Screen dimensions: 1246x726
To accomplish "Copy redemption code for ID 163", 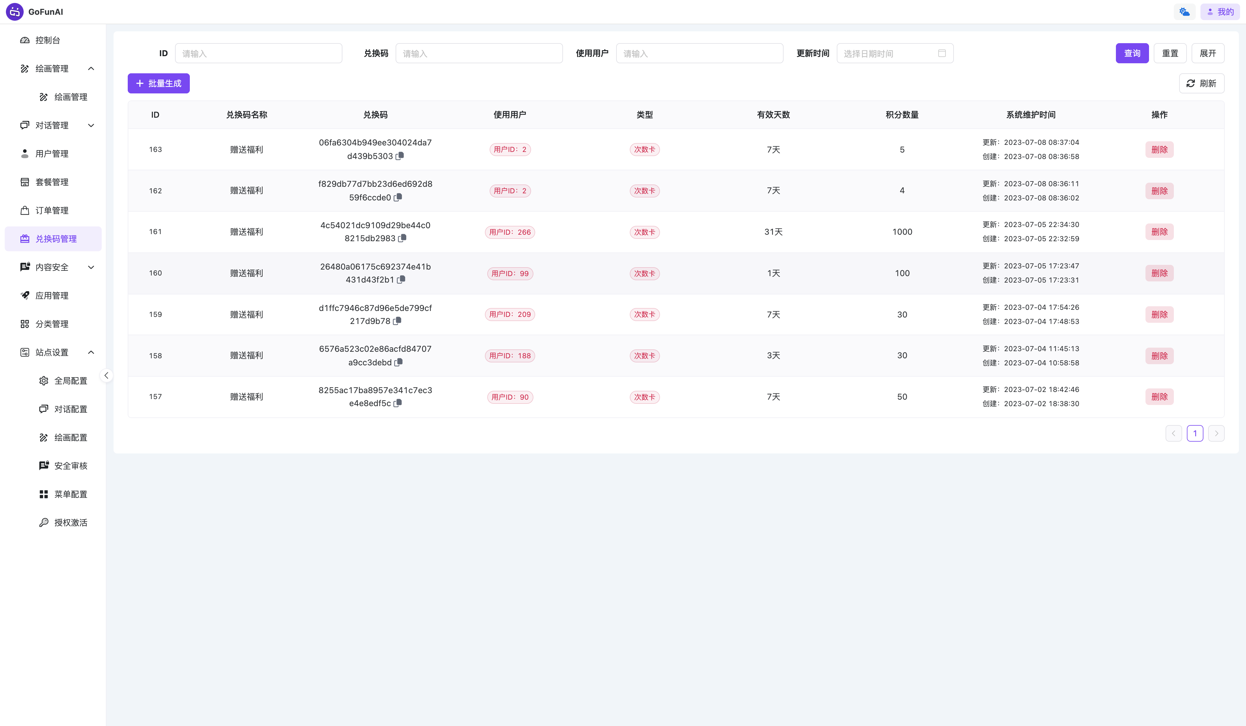I will [399, 156].
